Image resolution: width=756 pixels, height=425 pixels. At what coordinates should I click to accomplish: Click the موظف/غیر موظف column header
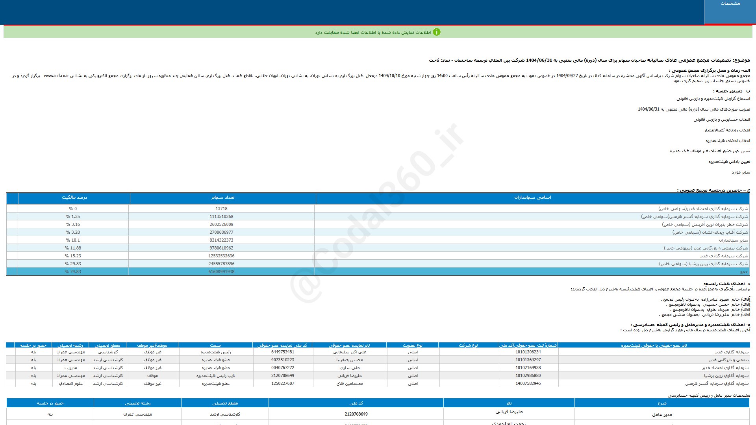tap(152, 345)
